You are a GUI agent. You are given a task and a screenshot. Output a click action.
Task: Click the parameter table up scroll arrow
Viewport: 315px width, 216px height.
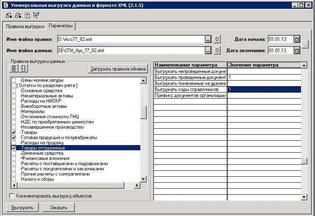tap(304, 65)
